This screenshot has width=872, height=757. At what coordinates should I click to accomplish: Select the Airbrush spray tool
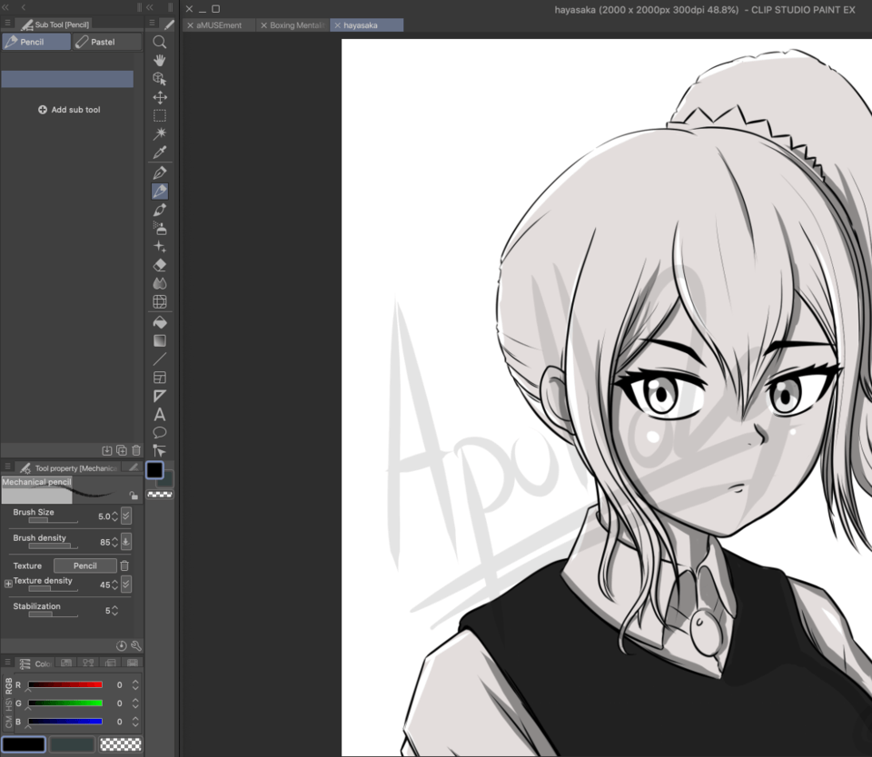pos(160,228)
